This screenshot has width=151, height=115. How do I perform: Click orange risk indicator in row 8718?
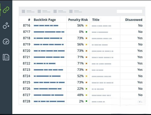(86, 38)
